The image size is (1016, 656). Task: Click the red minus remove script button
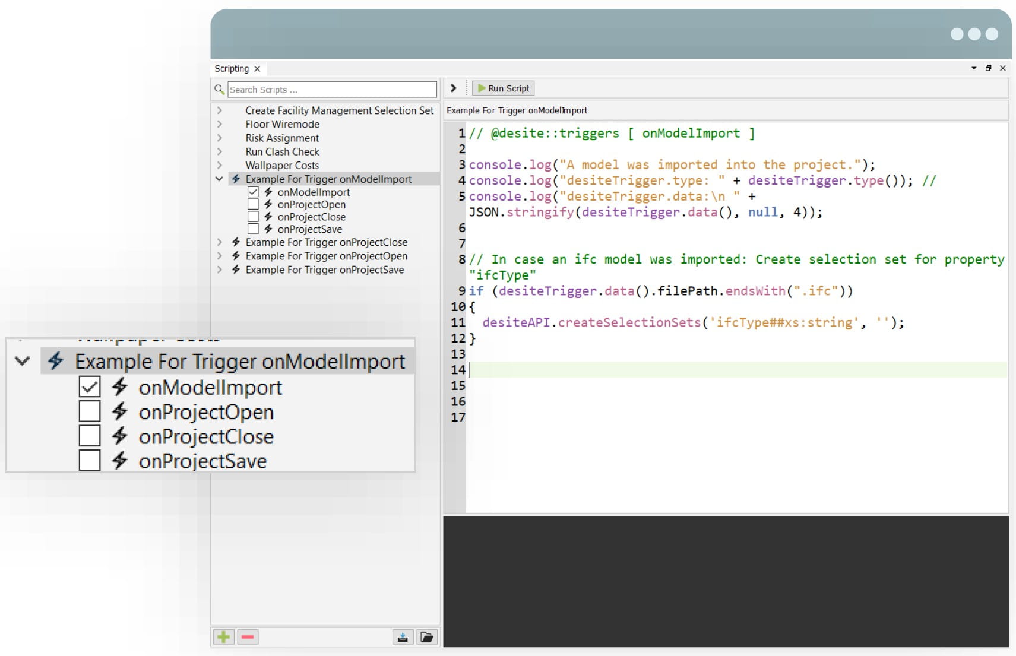(248, 637)
